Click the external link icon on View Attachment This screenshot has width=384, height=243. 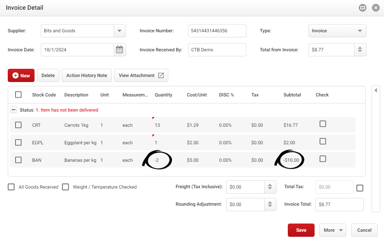[161, 75]
